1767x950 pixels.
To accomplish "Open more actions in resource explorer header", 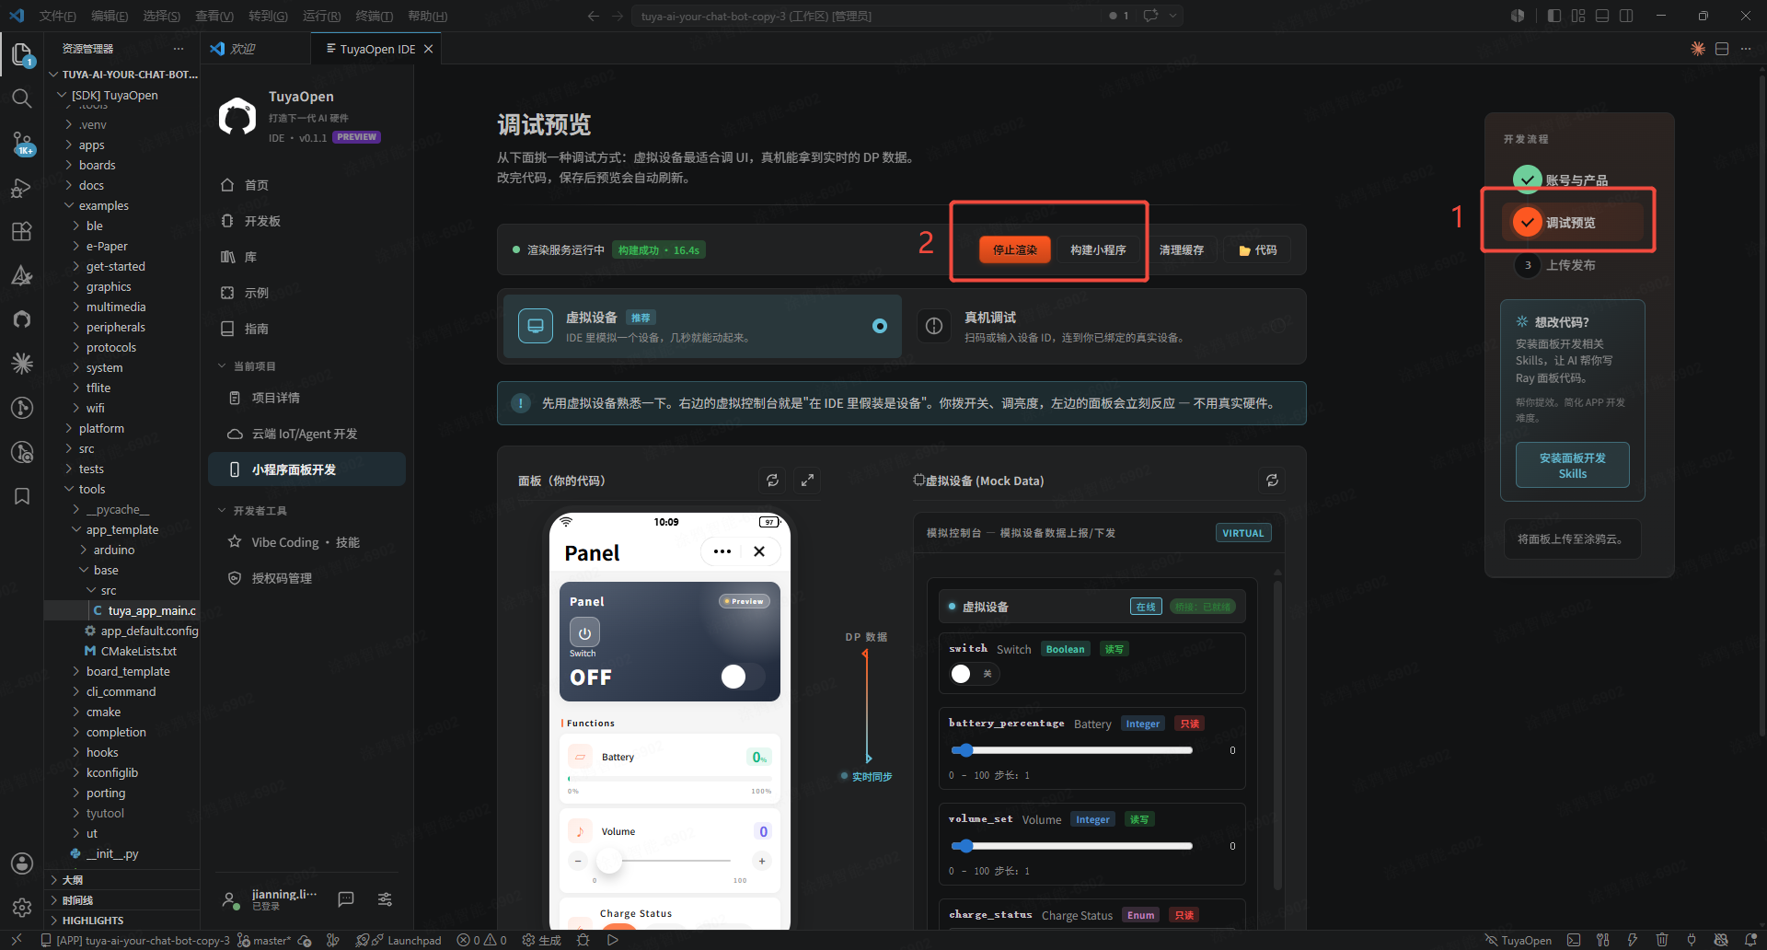I will (x=179, y=49).
